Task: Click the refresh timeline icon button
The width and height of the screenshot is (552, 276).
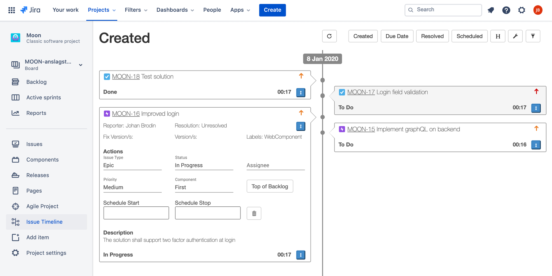Action: [329, 36]
